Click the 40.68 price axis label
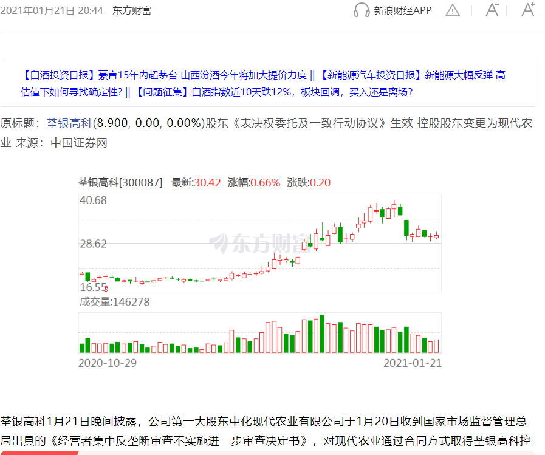 click(93, 200)
